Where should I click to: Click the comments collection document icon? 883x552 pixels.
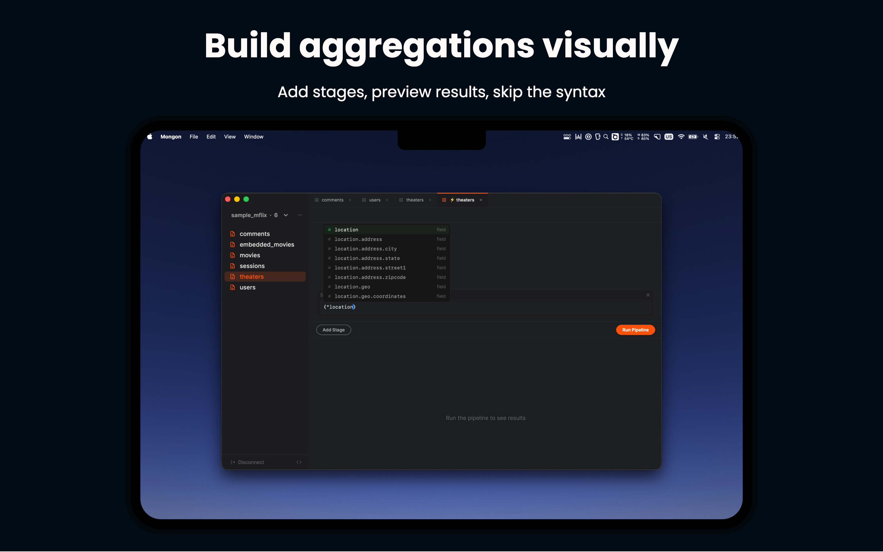click(x=232, y=234)
